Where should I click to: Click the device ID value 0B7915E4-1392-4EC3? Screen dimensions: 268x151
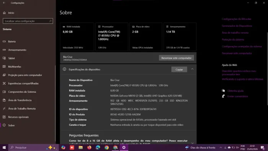[133, 109]
